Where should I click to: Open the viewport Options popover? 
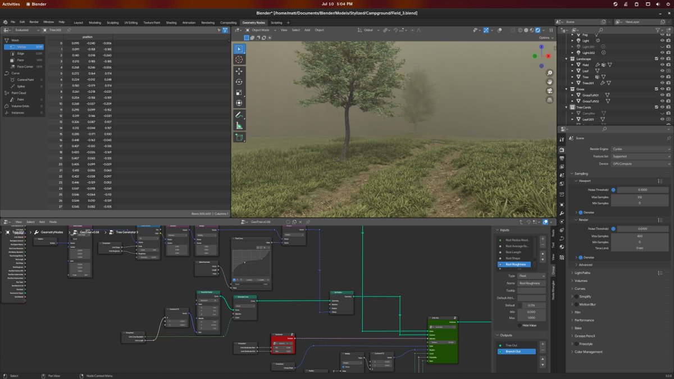pos(545,38)
